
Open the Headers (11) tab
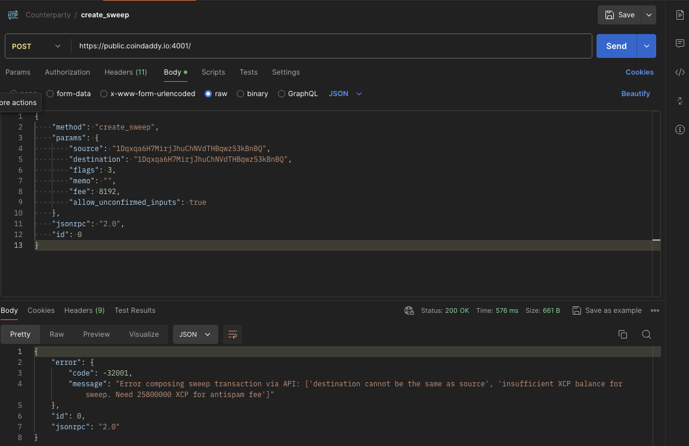click(126, 72)
